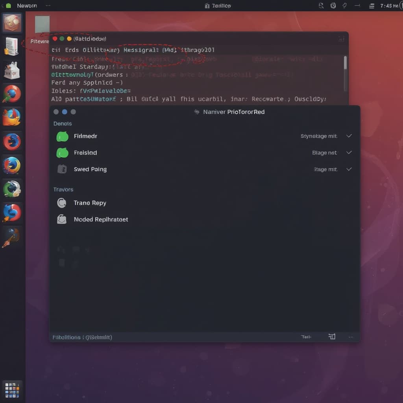
Task: Select the Freisiad row label
Action: click(85, 153)
